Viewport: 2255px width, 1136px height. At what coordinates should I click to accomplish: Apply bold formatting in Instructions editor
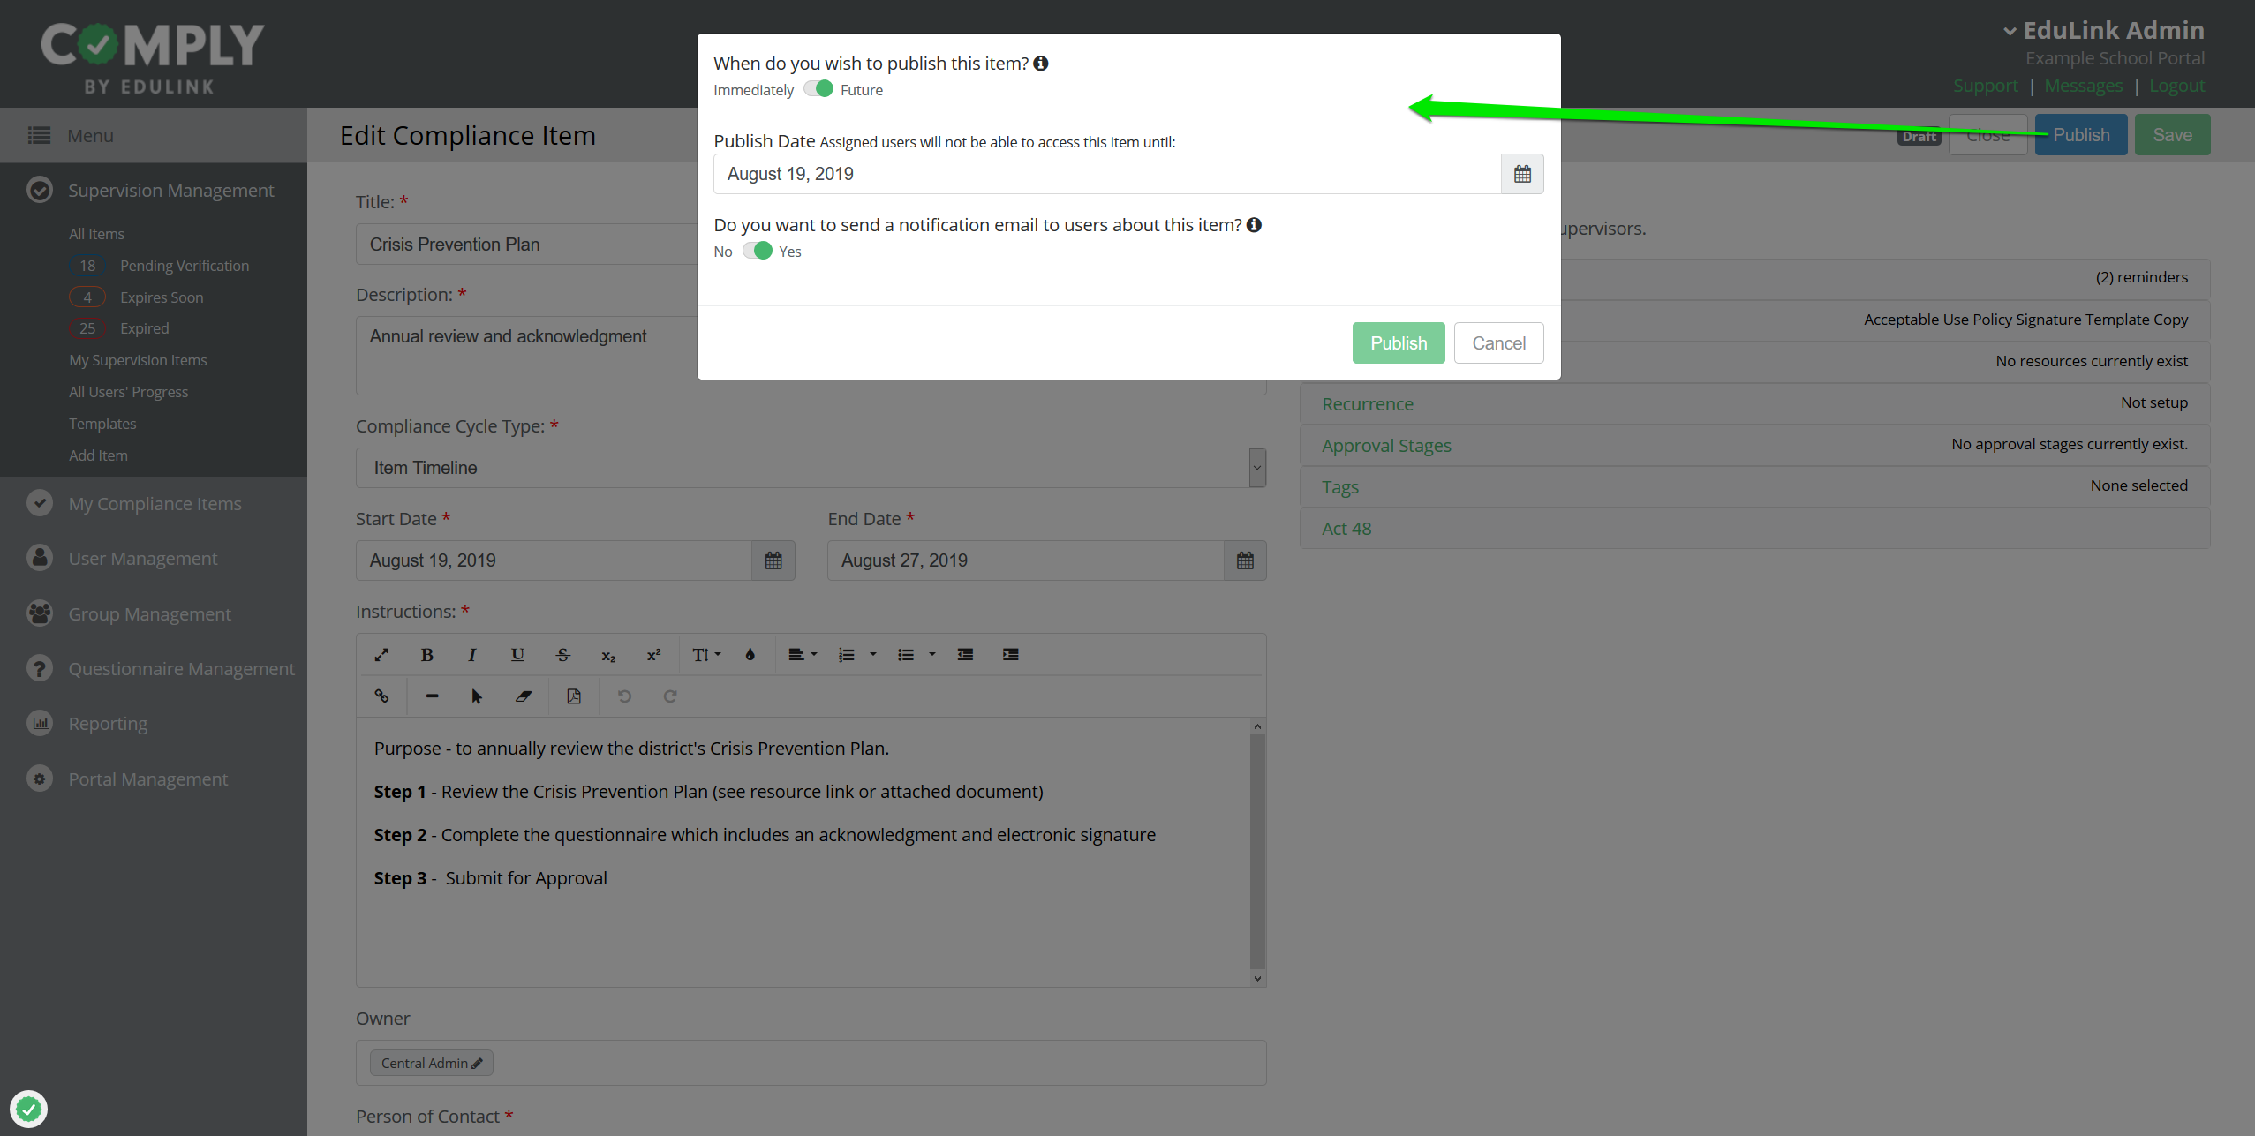426,655
